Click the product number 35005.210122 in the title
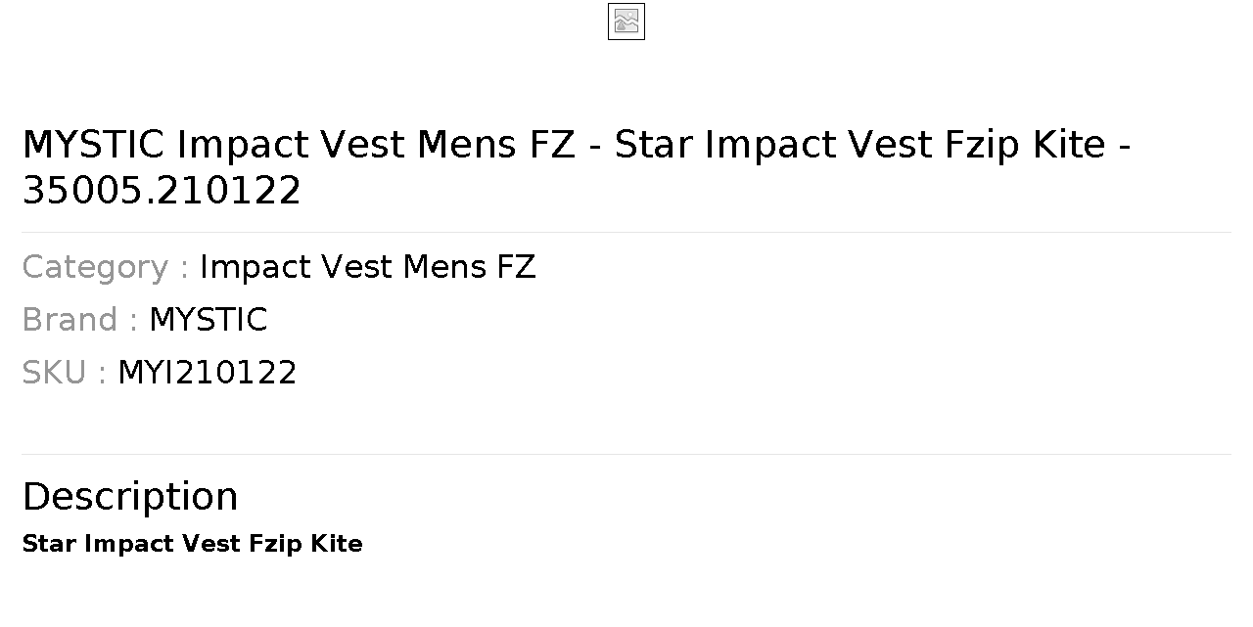1253x627 pixels. [162, 191]
